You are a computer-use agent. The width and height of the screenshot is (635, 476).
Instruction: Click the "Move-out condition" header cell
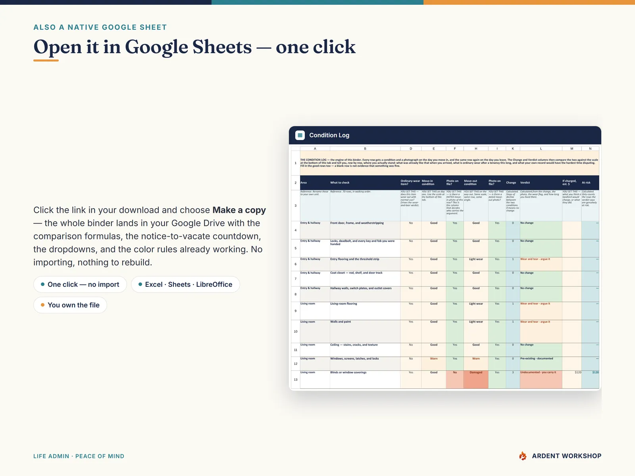pyautogui.click(x=476, y=182)
